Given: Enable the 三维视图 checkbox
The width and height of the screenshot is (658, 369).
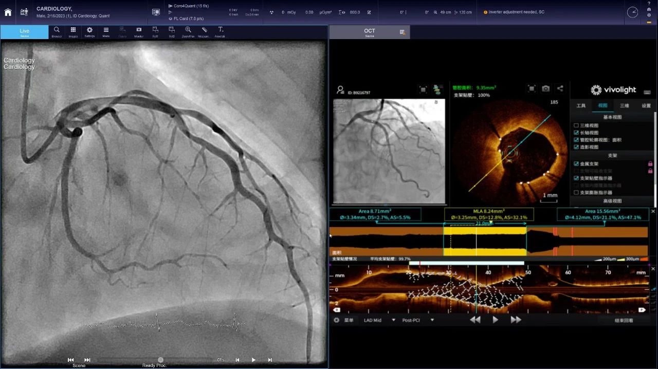Looking at the screenshot, I should point(576,125).
